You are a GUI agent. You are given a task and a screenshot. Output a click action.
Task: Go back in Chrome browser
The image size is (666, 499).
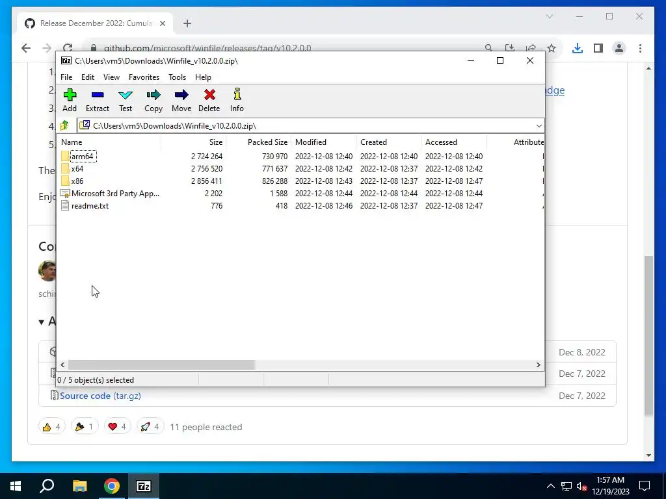coord(26,48)
